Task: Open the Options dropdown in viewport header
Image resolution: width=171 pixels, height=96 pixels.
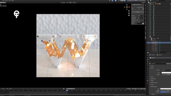Action: 143,3
